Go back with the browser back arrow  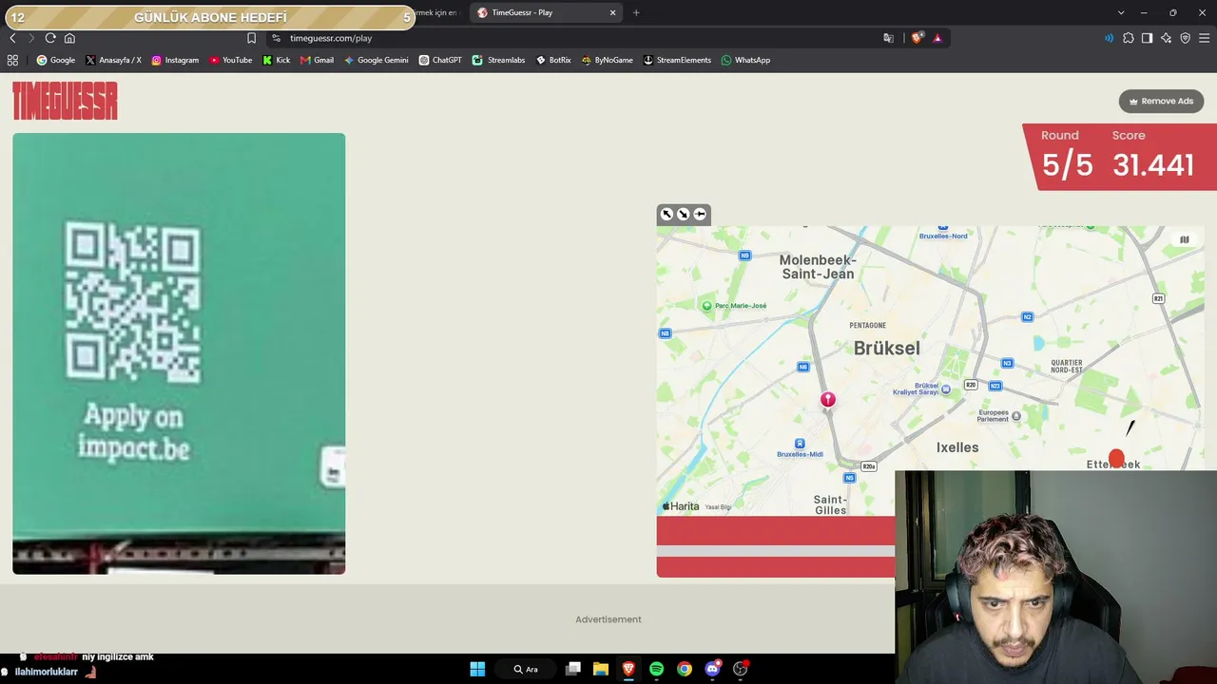(x=12, y=38)
